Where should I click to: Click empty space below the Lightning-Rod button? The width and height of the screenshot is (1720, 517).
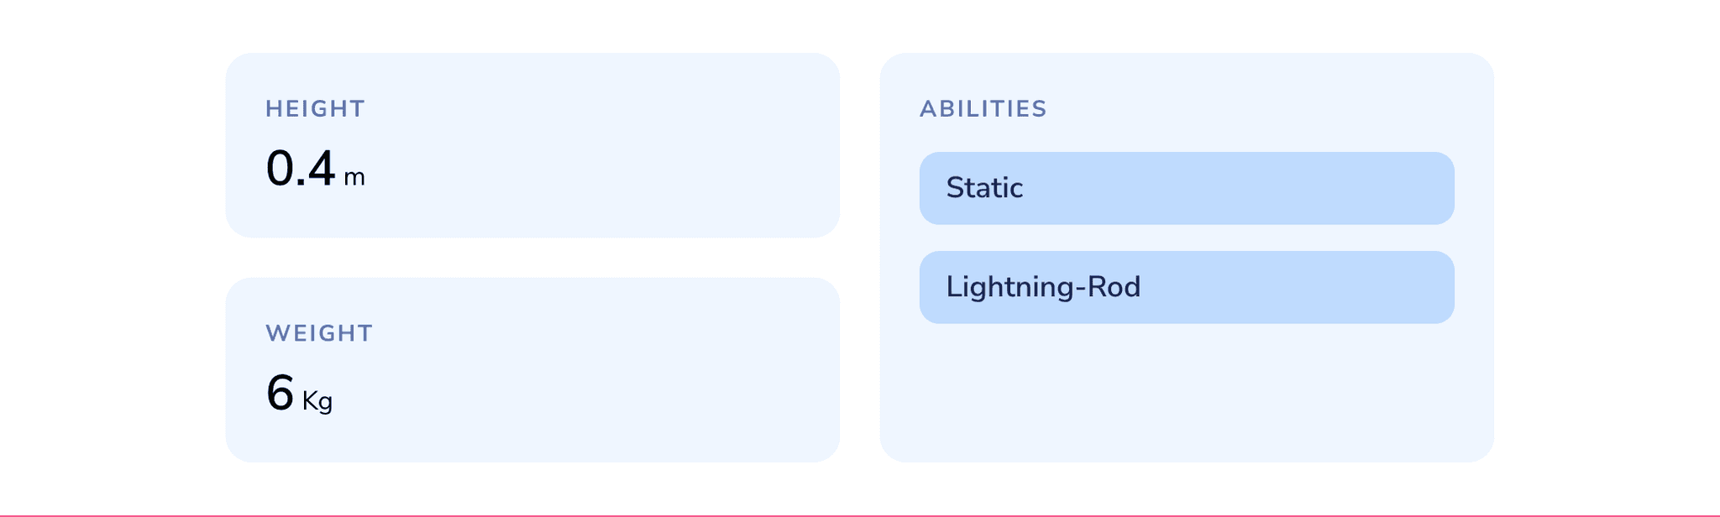pos(1186,394)
